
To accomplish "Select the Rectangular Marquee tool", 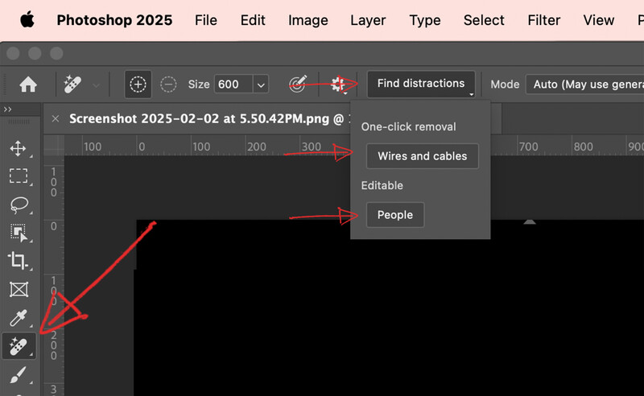I will 19,175.
